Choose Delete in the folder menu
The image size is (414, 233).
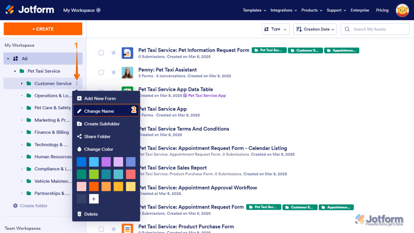pos(106,214)
